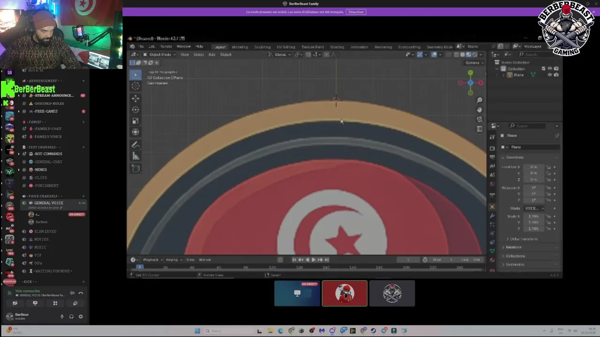Click the viewport pan hand icon
This screenshot has height=337, width=600.
(480, 110)
